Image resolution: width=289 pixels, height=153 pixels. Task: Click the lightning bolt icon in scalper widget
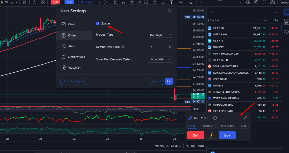211,135
